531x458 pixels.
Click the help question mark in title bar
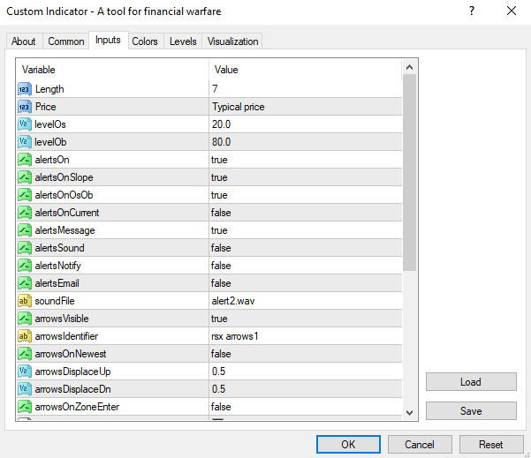472,11
